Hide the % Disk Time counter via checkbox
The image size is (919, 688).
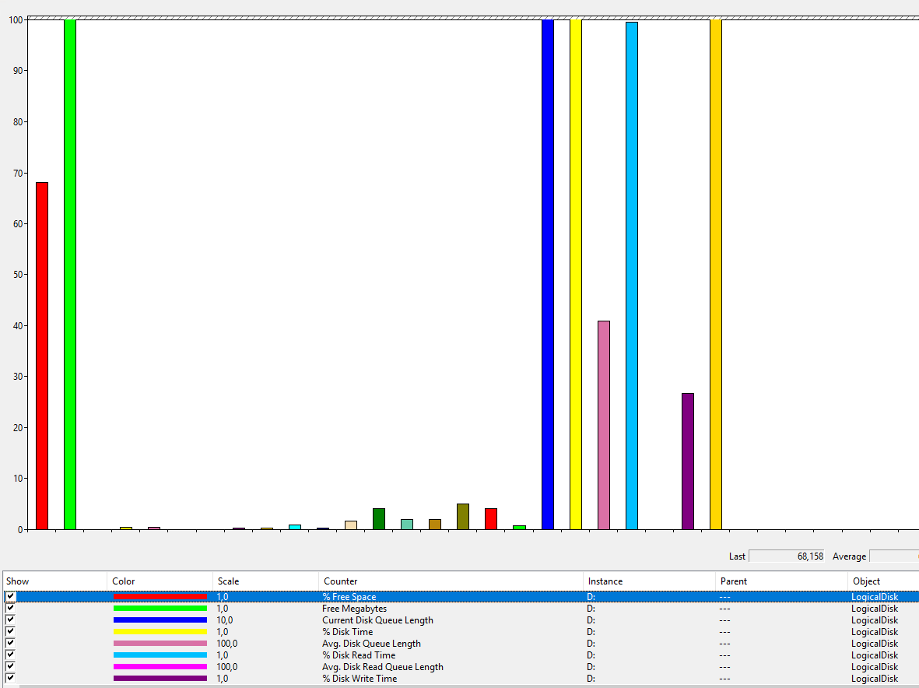[x=10, y=632]
